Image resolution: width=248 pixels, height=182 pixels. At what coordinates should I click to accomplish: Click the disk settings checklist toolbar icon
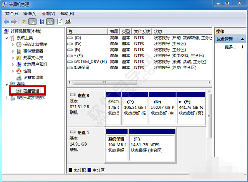point(68,22)
